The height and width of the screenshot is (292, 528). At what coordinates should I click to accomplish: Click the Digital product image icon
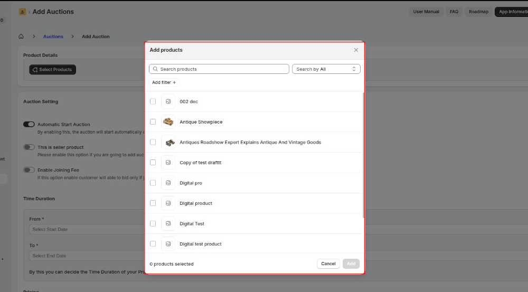click(168, 203)
